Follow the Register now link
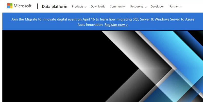 tap(116, 25)
